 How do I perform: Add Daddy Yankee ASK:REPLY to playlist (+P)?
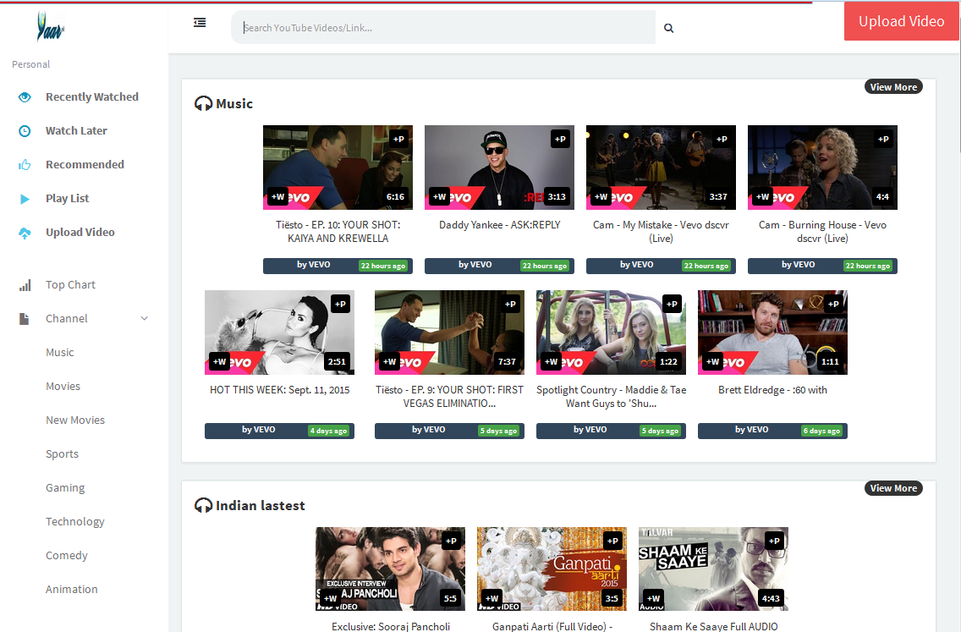click(560, 139)
